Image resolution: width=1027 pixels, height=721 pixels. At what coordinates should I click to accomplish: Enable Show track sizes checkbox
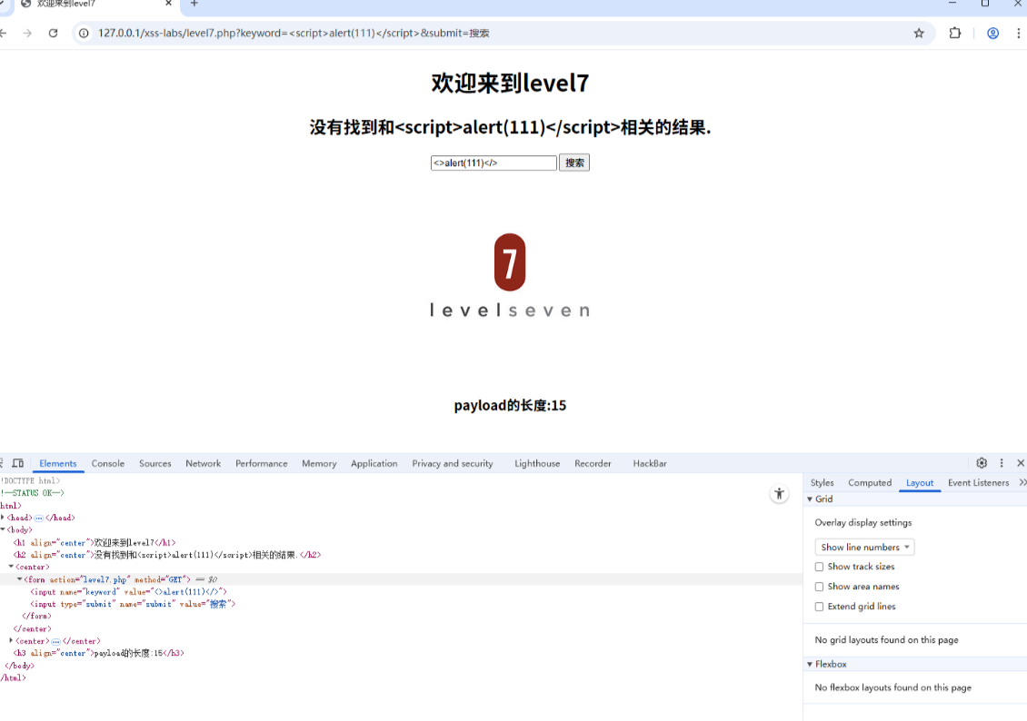click(x=820, y=567)
